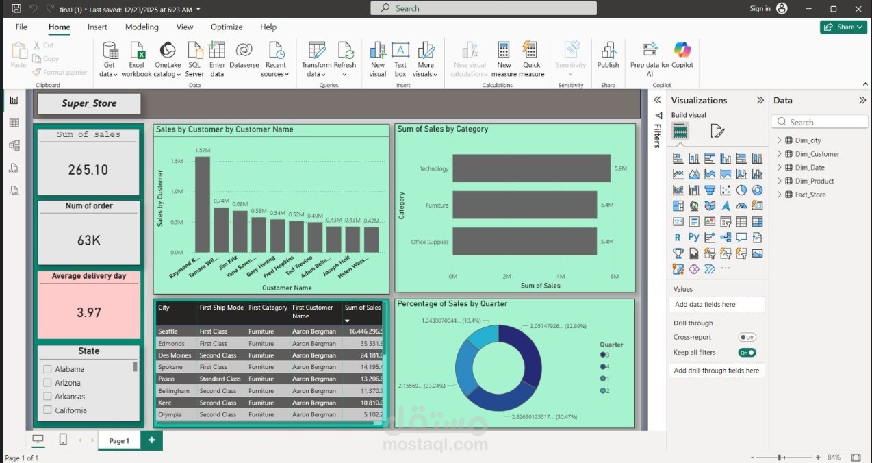This screenshot has width=872, height=463.
Task: Expand the Fact_Store table
Action: tap(780, 195)
